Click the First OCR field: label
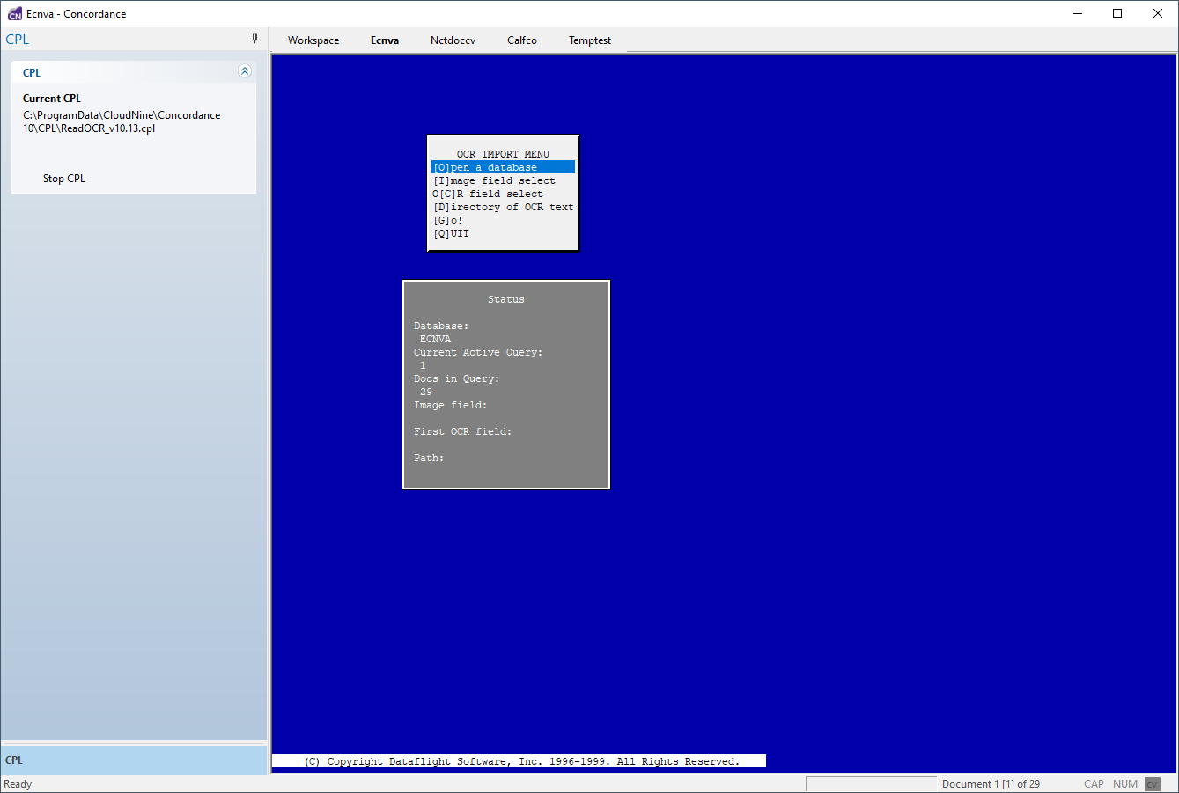Screen dimensions: 1179x793 [462, 431]
